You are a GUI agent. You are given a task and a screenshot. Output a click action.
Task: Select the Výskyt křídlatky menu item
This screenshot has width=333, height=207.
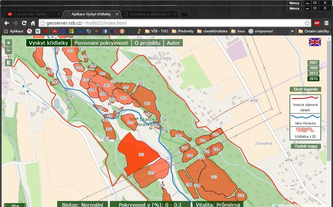click(48, 43)
